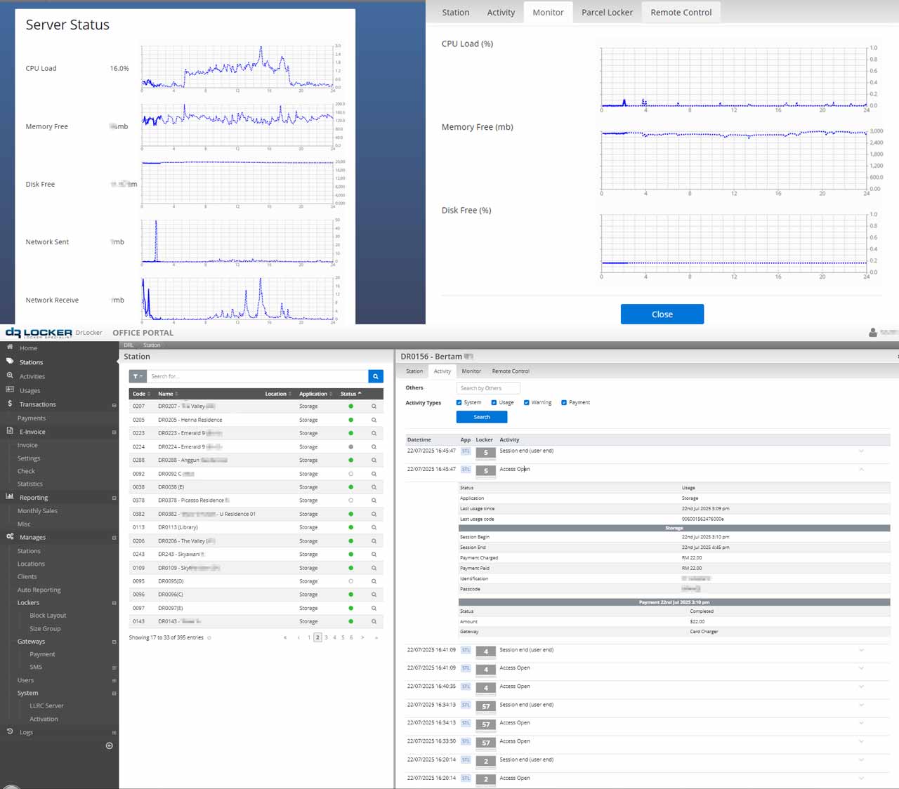View details of DR0205 - Henna Residence
899x789 pixels.
[x=374, y=420]
